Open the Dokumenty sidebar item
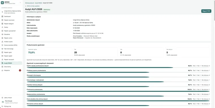The width and height of the screenshot is (215, 108). point(11,67)
